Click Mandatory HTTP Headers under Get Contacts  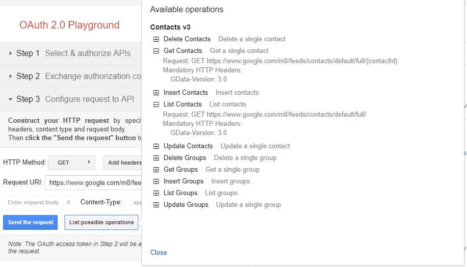click(202, 70)
